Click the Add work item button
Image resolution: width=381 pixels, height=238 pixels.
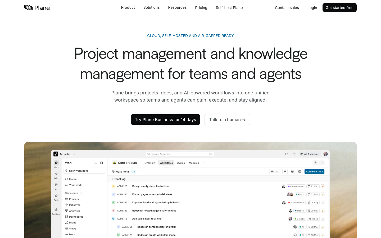pos(314,172)
